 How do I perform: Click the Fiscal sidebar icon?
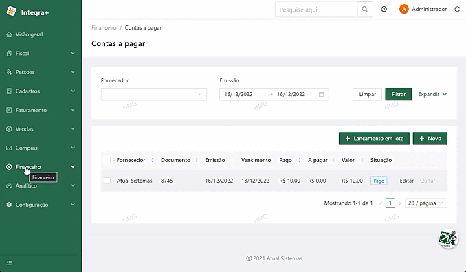coord(9,54)
